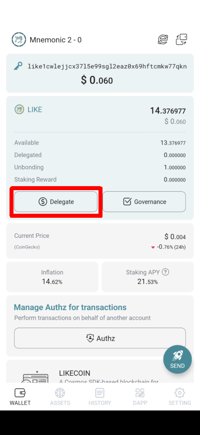Tap the Authz button
The image size is (200, 435).
tap(100, 338)
